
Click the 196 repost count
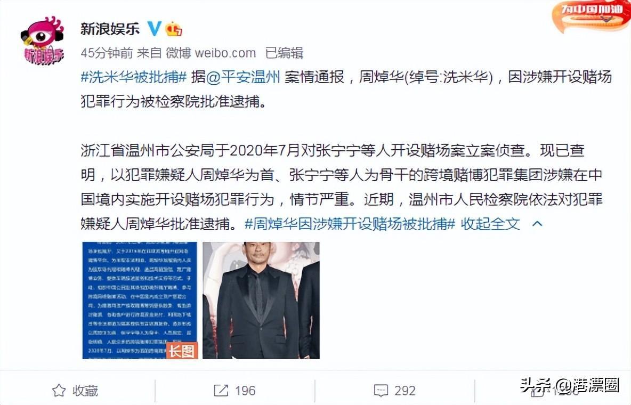click(245, 391)
